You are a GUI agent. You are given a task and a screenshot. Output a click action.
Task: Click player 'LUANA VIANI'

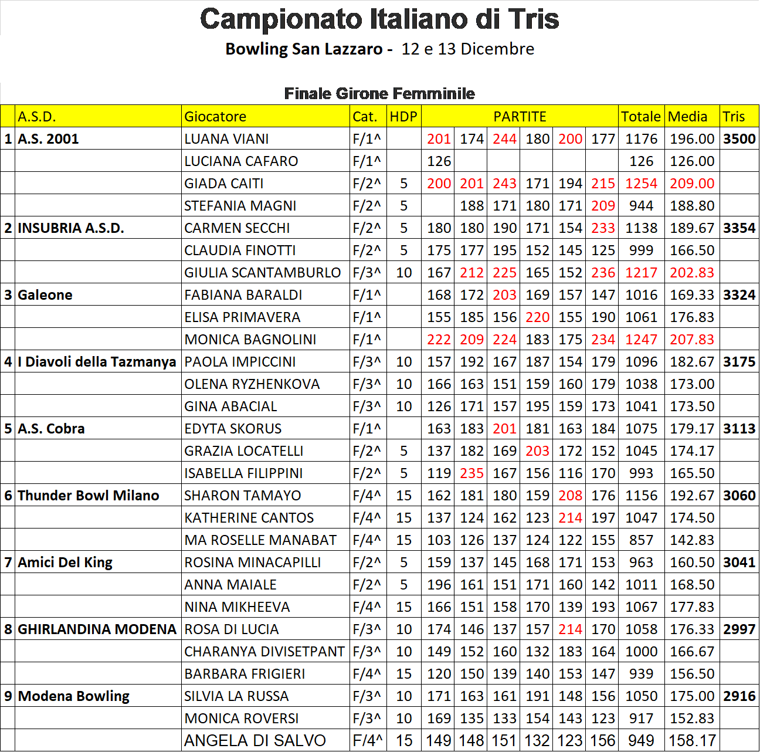[226, 138]
